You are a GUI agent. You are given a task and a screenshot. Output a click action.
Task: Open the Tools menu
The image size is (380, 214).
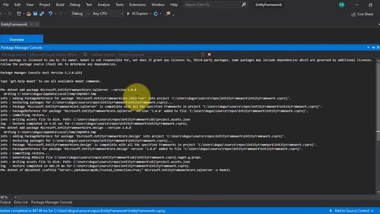coord(119,5)
